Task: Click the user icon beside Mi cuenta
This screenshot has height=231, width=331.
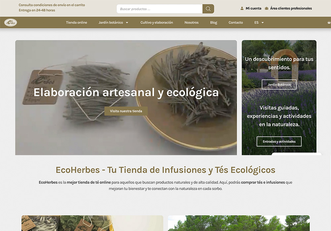Action: [x=242, y=9]
